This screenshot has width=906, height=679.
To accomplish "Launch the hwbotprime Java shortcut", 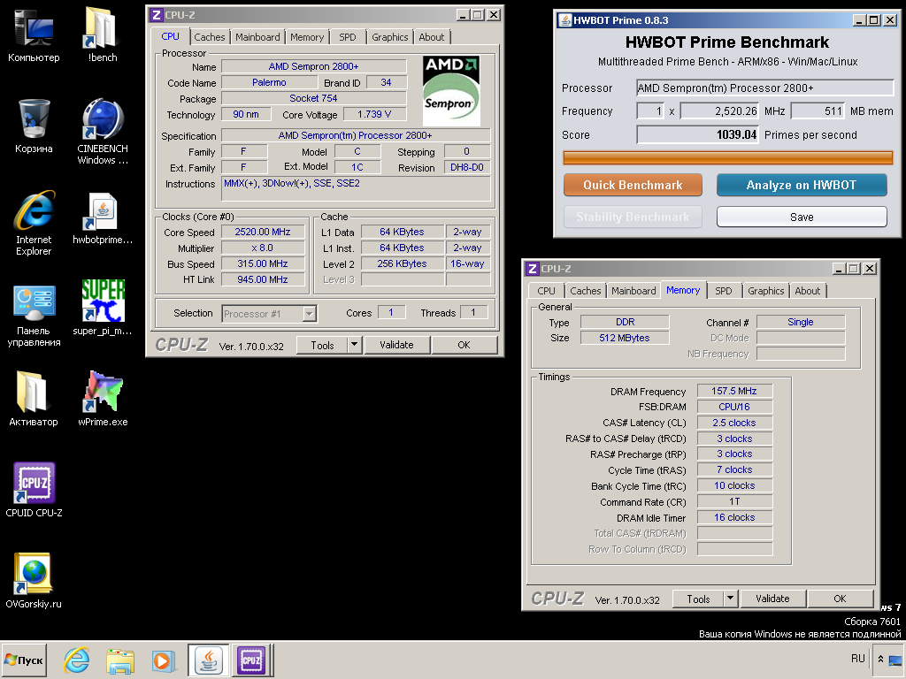I will [x=103, y=218].
